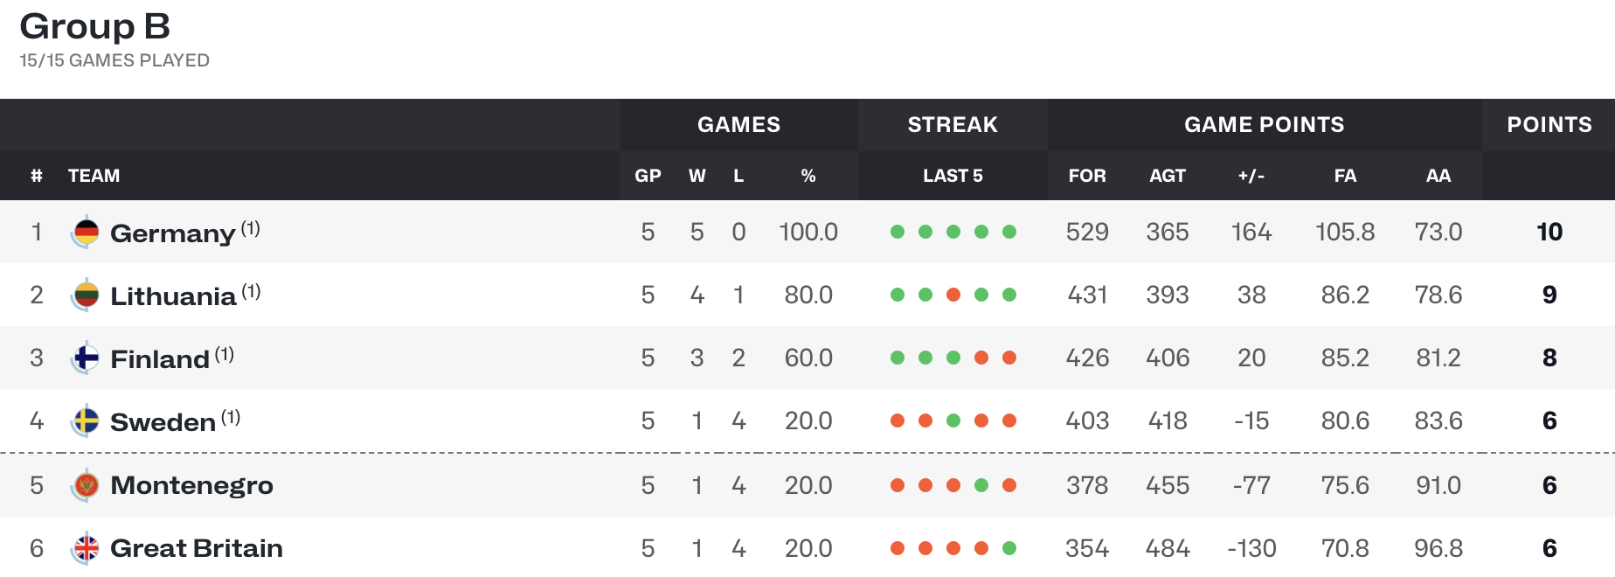Open the Great Britain team link
The image size is (1615, 577).
point(197,548)
